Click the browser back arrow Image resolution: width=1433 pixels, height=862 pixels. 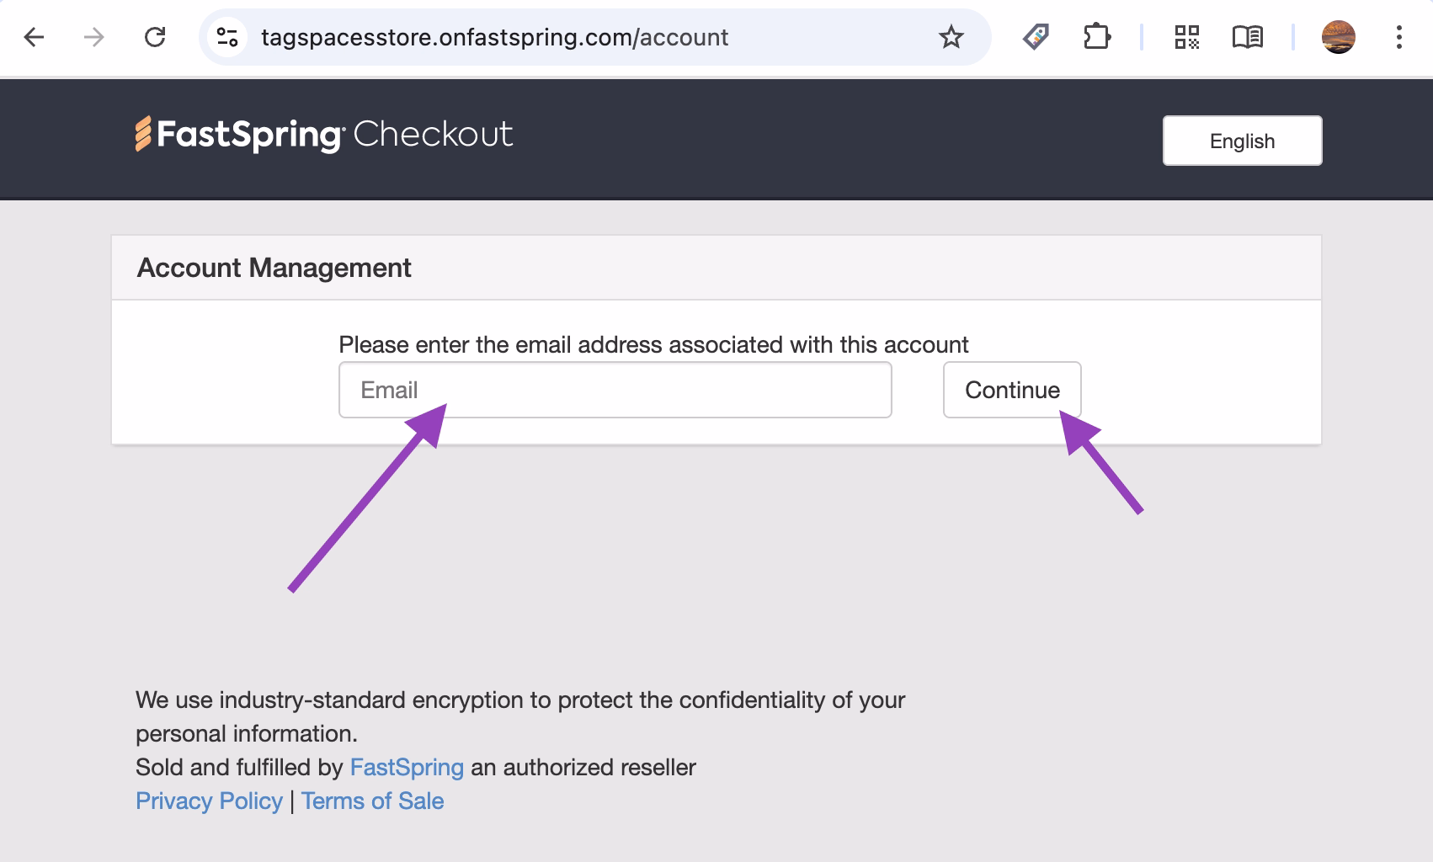pyautogui.click(x=34, y=37)
